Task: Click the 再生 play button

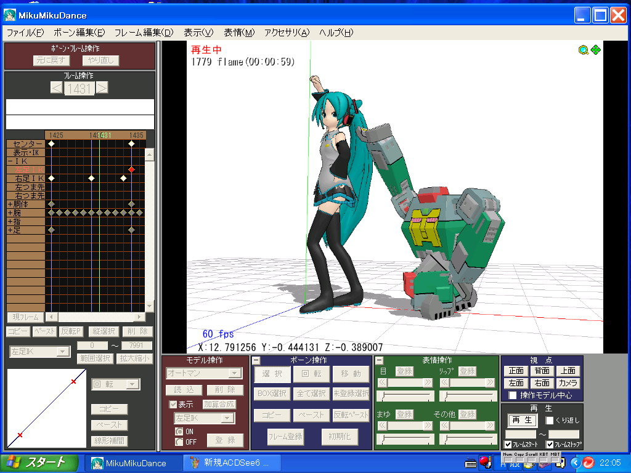Action: [522, 420]
